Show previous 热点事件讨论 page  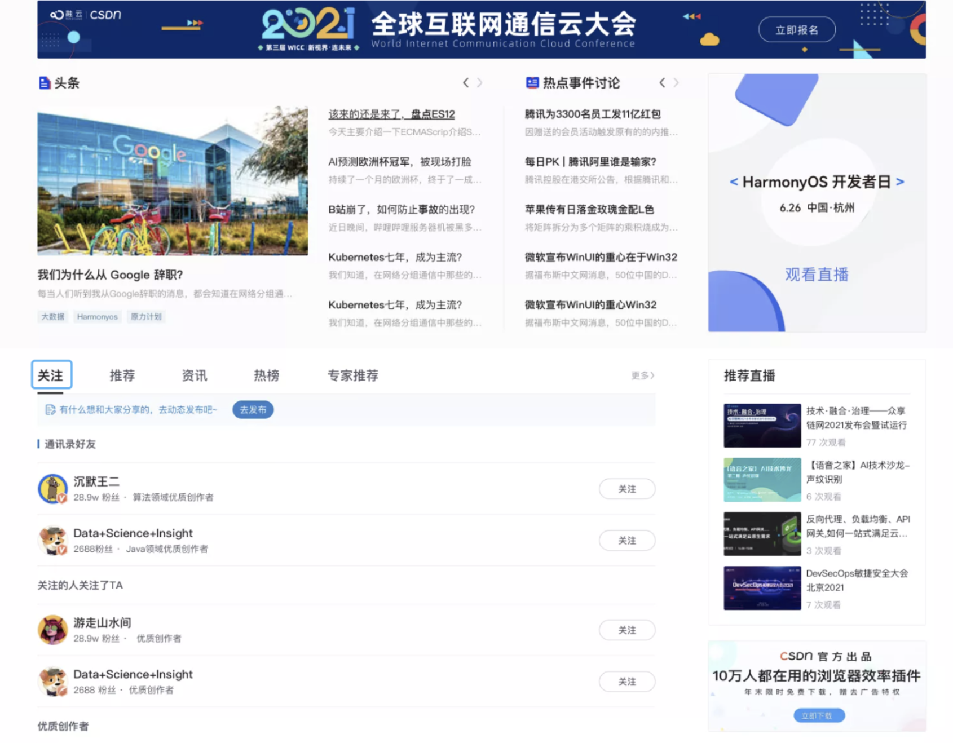[662, 83]
